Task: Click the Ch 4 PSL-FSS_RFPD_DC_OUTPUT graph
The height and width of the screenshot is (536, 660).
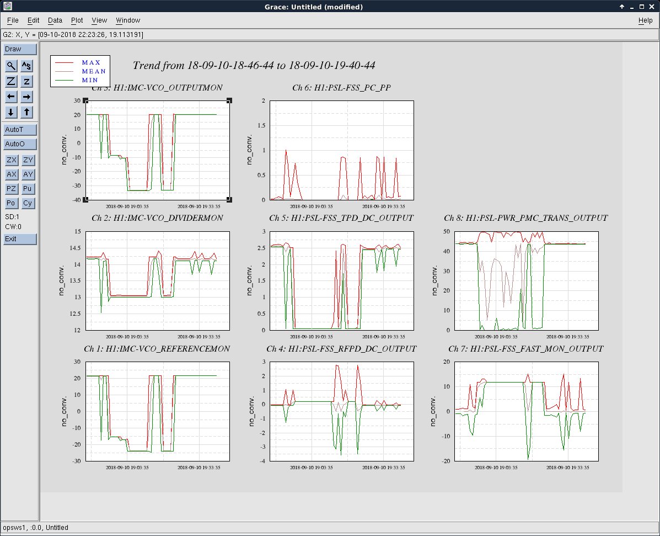Action: click(x=342, y=411)
